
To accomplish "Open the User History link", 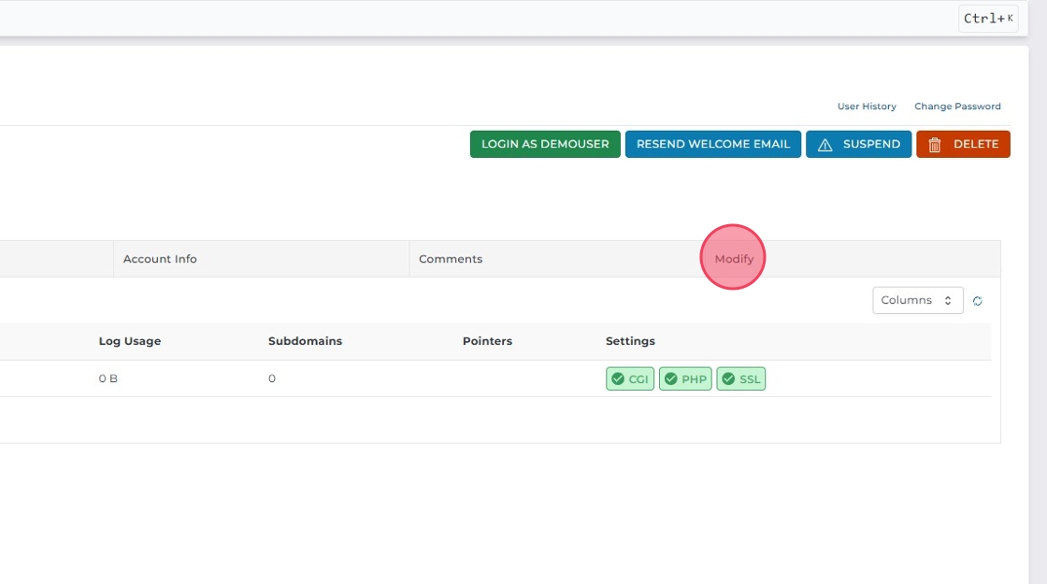I will click(x=866, y=107).
